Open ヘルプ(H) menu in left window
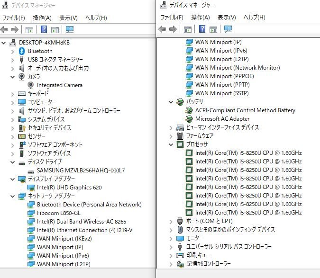Image resolution: width=320 pixels, height=278 pixels. 96,18
